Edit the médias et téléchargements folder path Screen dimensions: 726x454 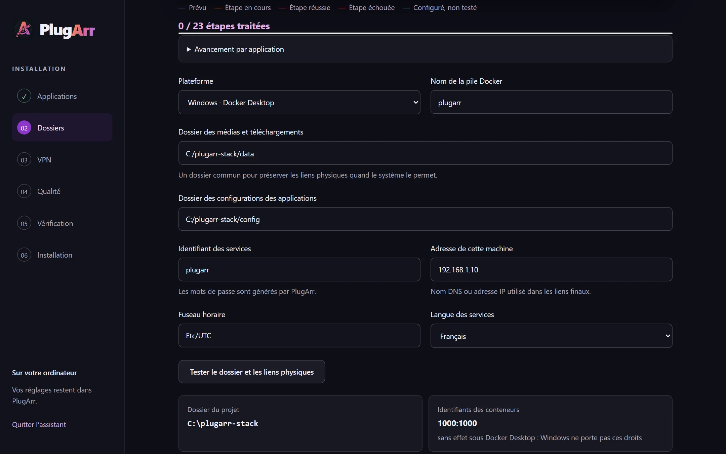pos(425,153)
